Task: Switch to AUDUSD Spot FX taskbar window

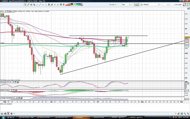Action: 136,117
